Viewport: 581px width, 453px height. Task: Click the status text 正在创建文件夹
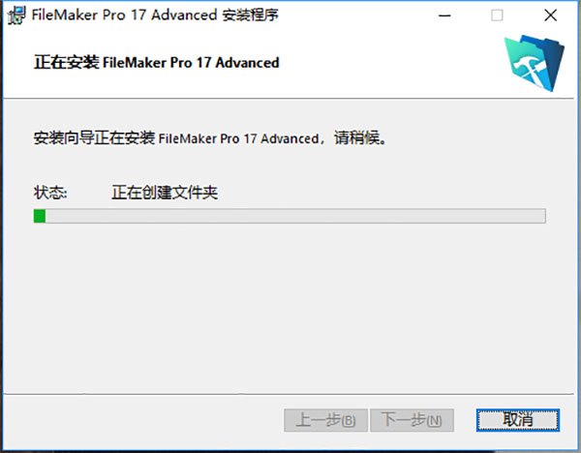(x=165, y=193)
